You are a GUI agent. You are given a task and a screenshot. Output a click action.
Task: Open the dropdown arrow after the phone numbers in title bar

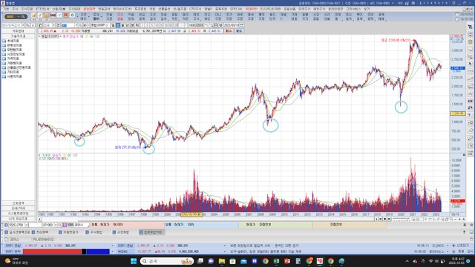pyautogui.click(x=393, y=3)
